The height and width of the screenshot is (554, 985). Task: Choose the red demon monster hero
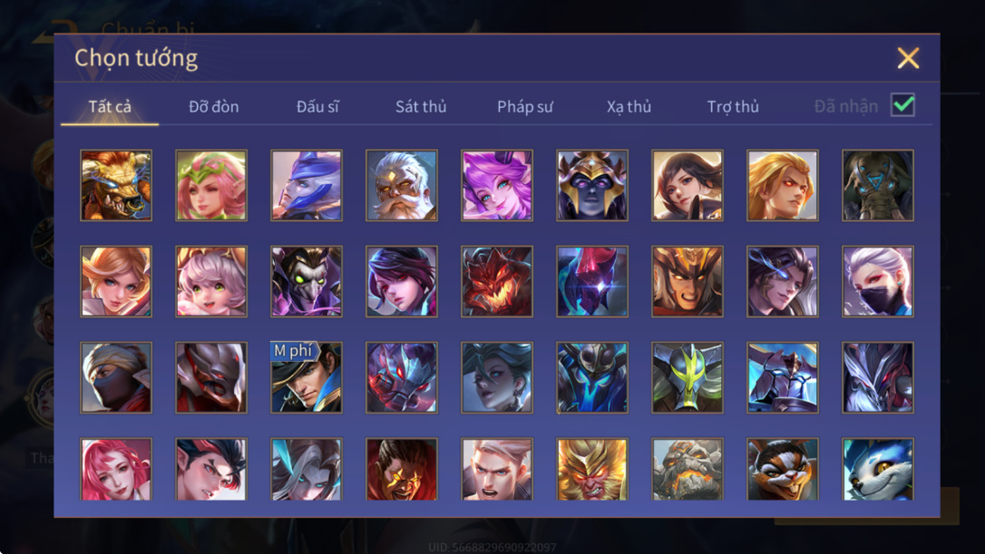pos(497,281)
